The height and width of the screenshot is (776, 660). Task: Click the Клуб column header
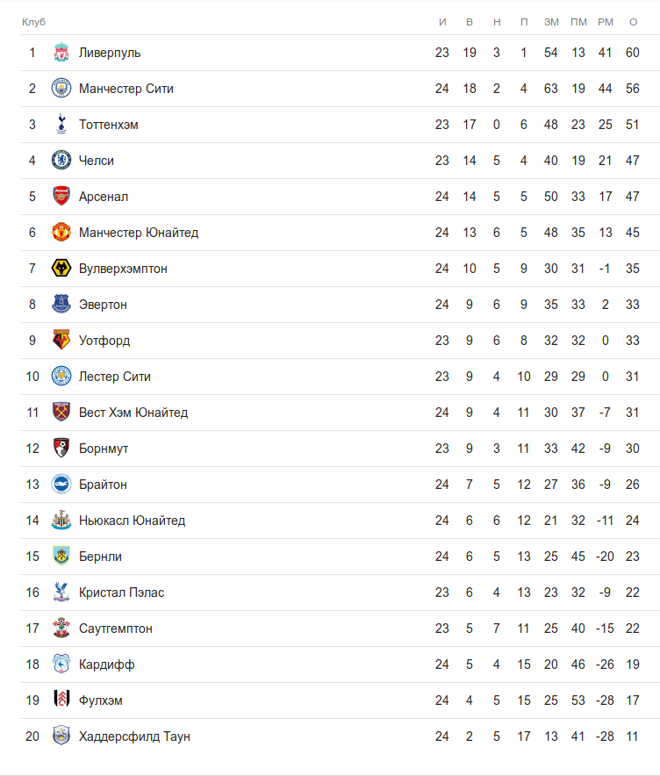click(x=33, y=22)
